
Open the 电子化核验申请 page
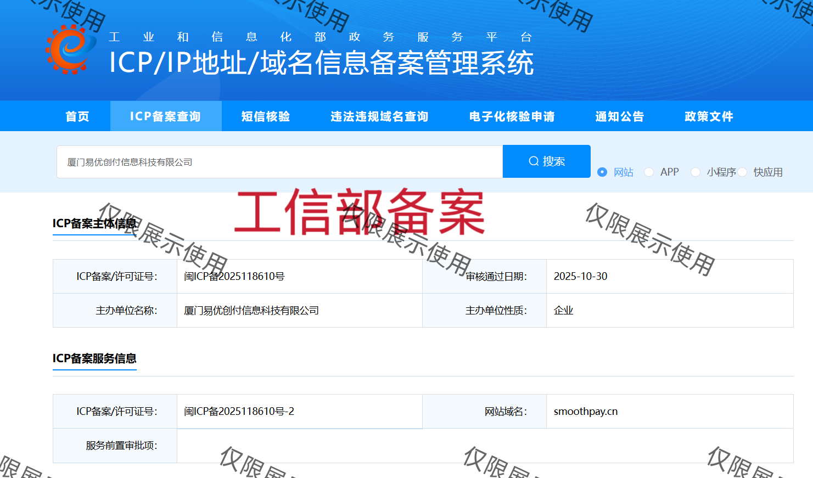[x=512, y=116]
